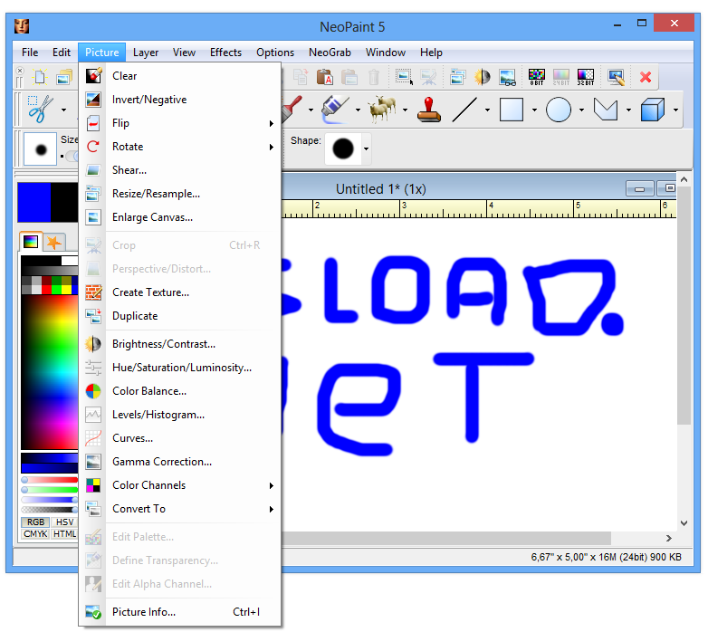
Task: Open the rectangle tool dropdown arrow
Action: tap(534, 110)
